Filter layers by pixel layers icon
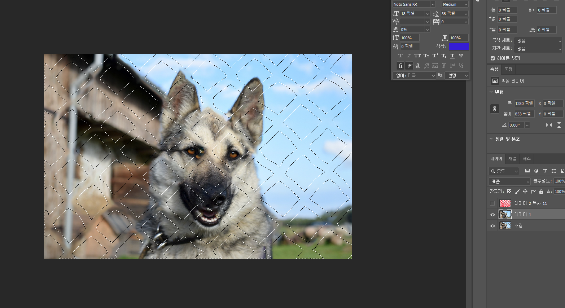 [x=527, y=171]
